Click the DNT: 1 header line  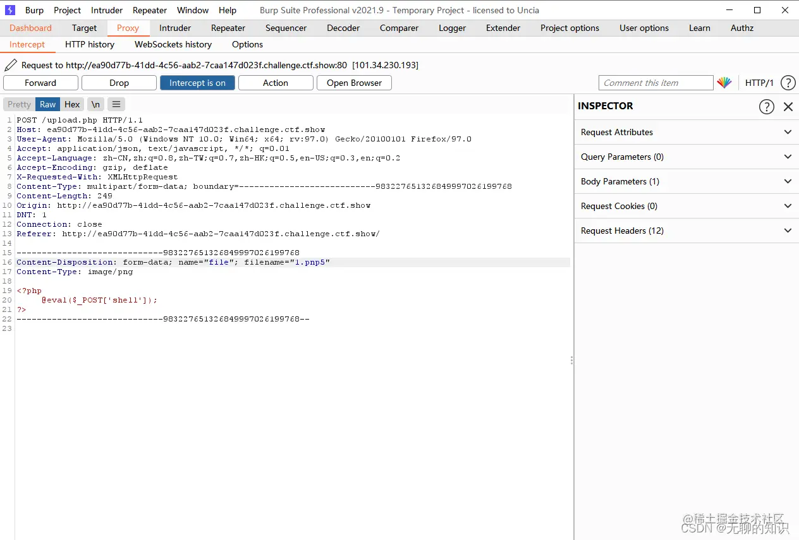[32, 215]
